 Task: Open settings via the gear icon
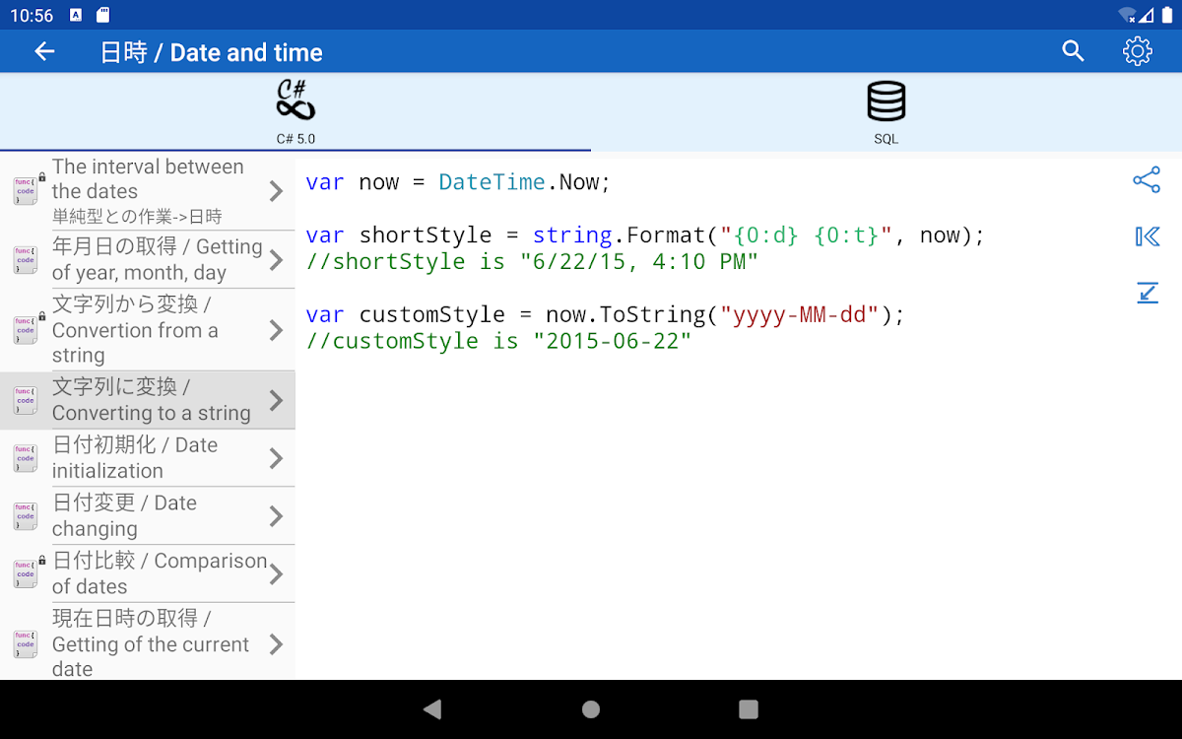1138,52
